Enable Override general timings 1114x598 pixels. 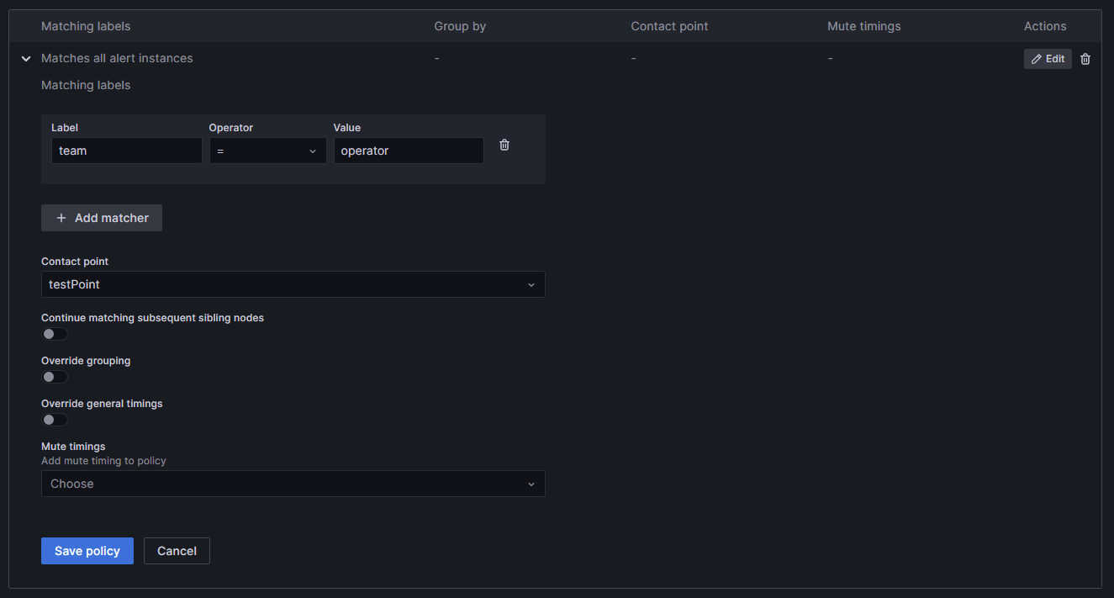pos(54,420)
